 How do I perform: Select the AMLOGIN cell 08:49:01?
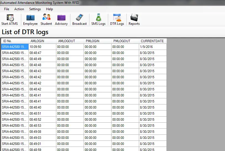pyautogui.click(x=42, y=144)
